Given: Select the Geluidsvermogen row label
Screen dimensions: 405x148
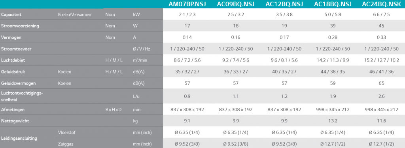Looking at the screenshot, I should 18,83.
